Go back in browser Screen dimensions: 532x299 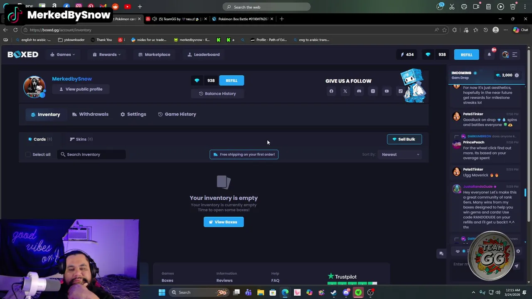(5, 30)
